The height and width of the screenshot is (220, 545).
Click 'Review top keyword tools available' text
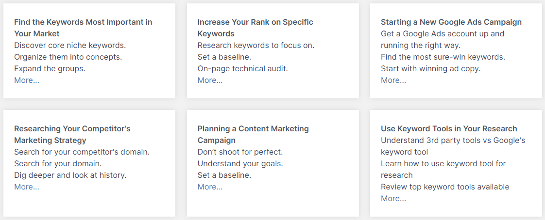(445, 187)
